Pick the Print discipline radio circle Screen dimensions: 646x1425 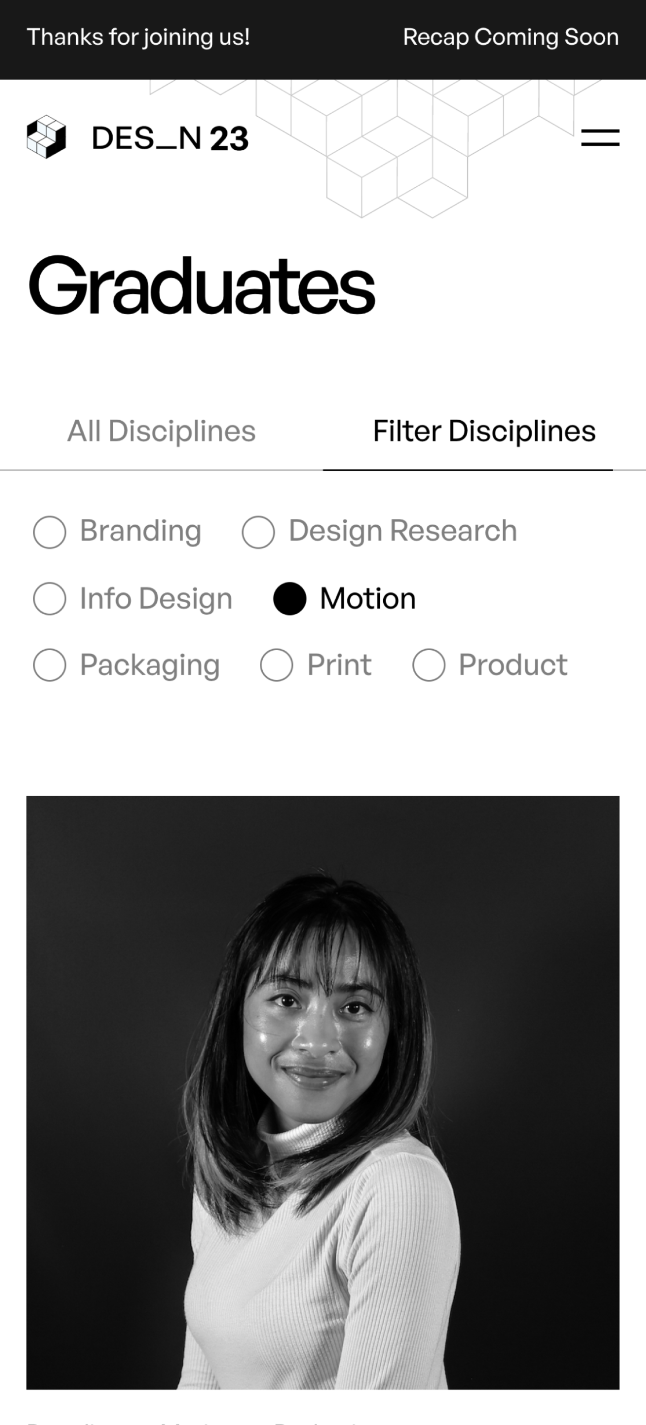pos(276,665)
